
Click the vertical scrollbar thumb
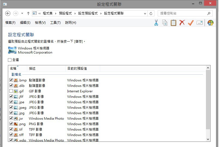click(208, 100)
